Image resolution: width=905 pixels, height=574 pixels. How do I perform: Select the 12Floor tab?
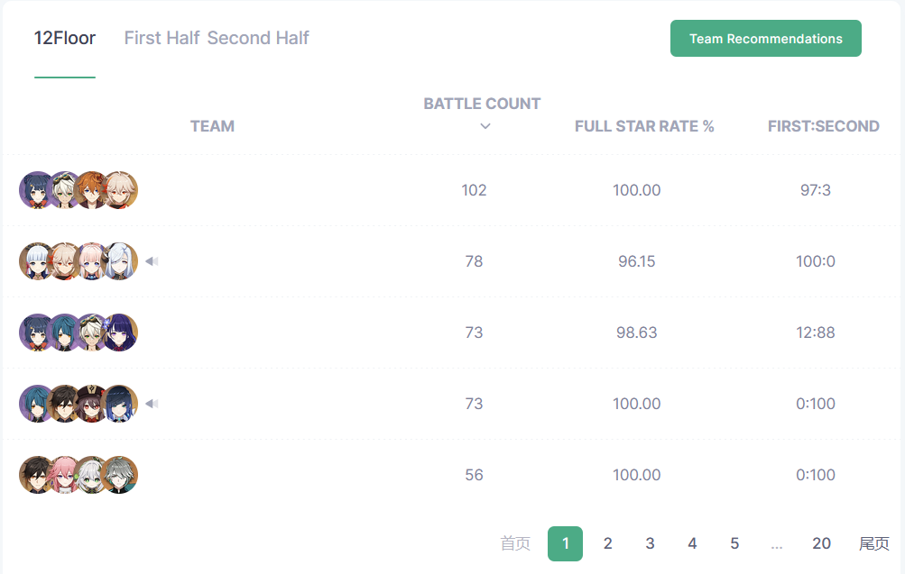click(x=65, y=38)
